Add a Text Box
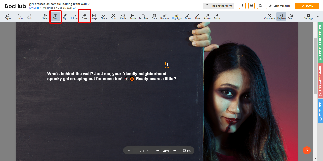The image size is (323, 161). click(x=143, y=17)
